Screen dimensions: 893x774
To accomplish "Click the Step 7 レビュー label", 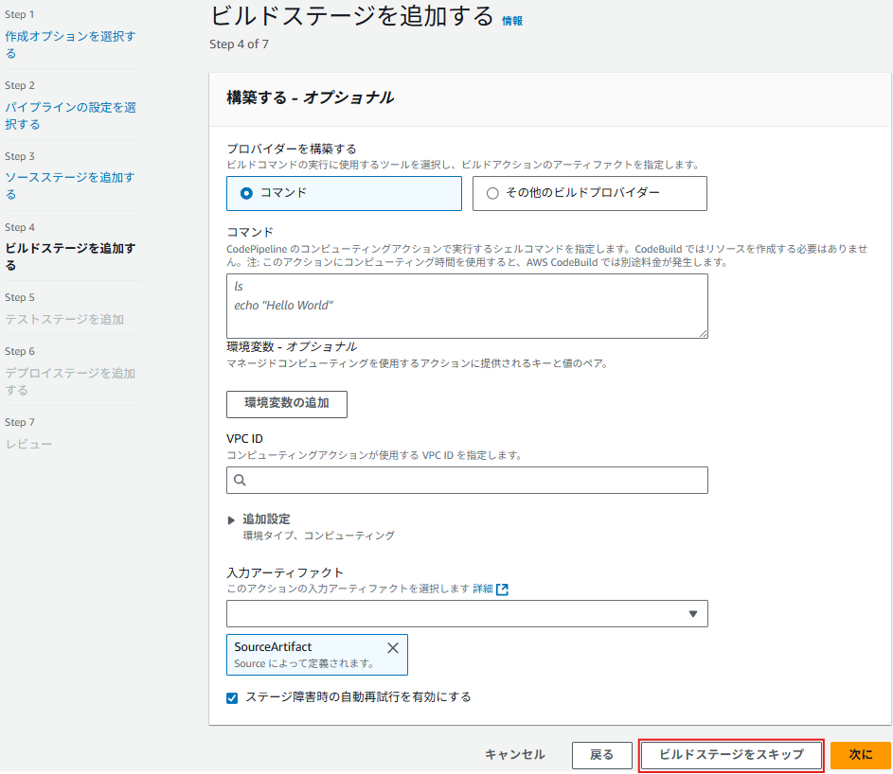I will click(x=28, y=444).
